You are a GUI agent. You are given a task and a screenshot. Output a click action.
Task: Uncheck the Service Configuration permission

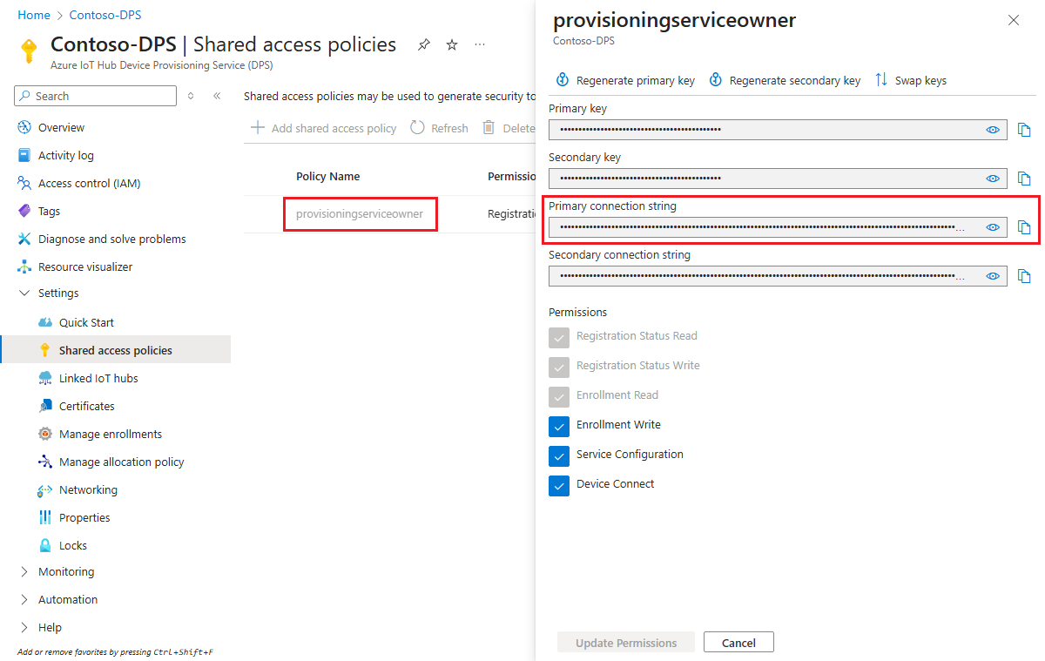559,455
